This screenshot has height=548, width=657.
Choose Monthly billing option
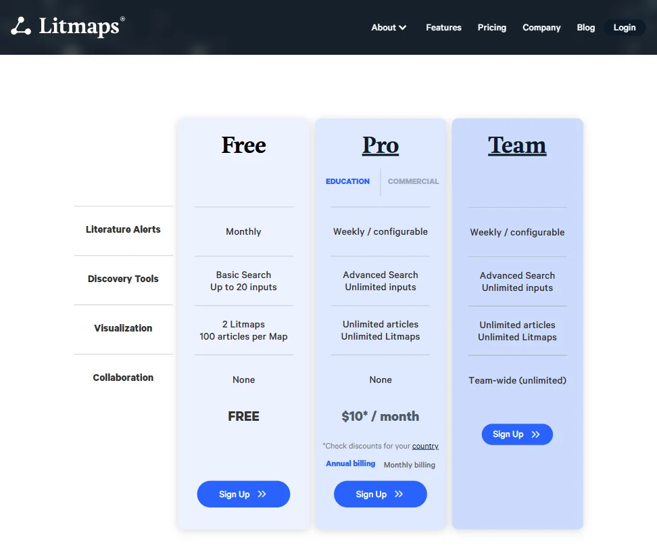pyautogui.click(x=410, y=465)
